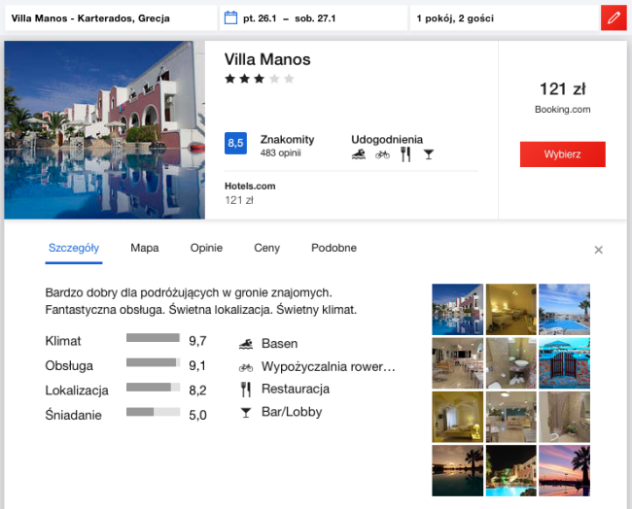Show the Podobne hotels tab
Viewport: 632px width, 509px height.
(x=334, y=248)
